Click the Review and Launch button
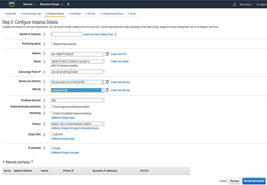The height and width of the screenshot is (185, 267). click(x=254, y=181)
